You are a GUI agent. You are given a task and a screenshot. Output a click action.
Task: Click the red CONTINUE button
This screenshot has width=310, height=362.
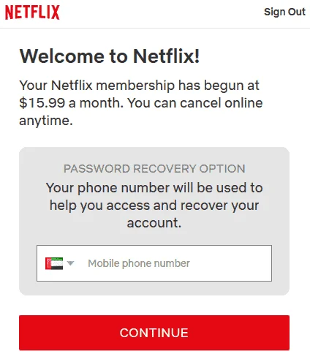[x=154, y=333]
